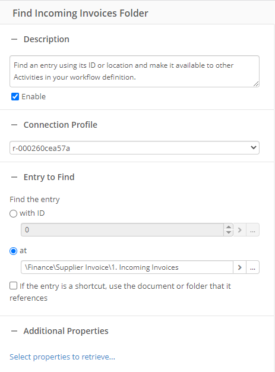Open the 'Select properties to retrieve...' link
This screenshot has height=372, width=275.
62,357
